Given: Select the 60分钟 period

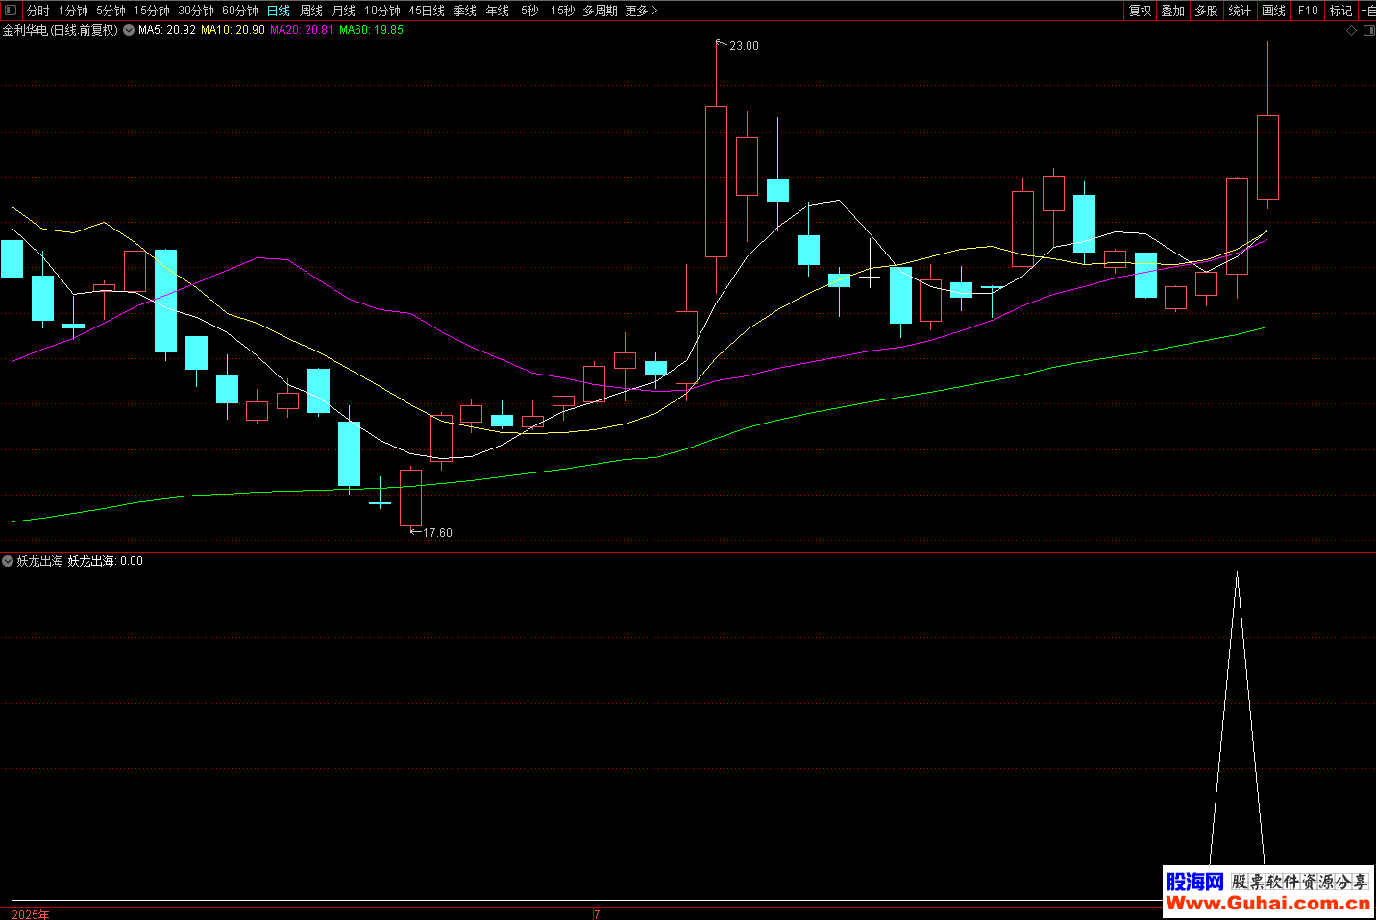Looking at the screenshot, I should click(x=239, y=11).
